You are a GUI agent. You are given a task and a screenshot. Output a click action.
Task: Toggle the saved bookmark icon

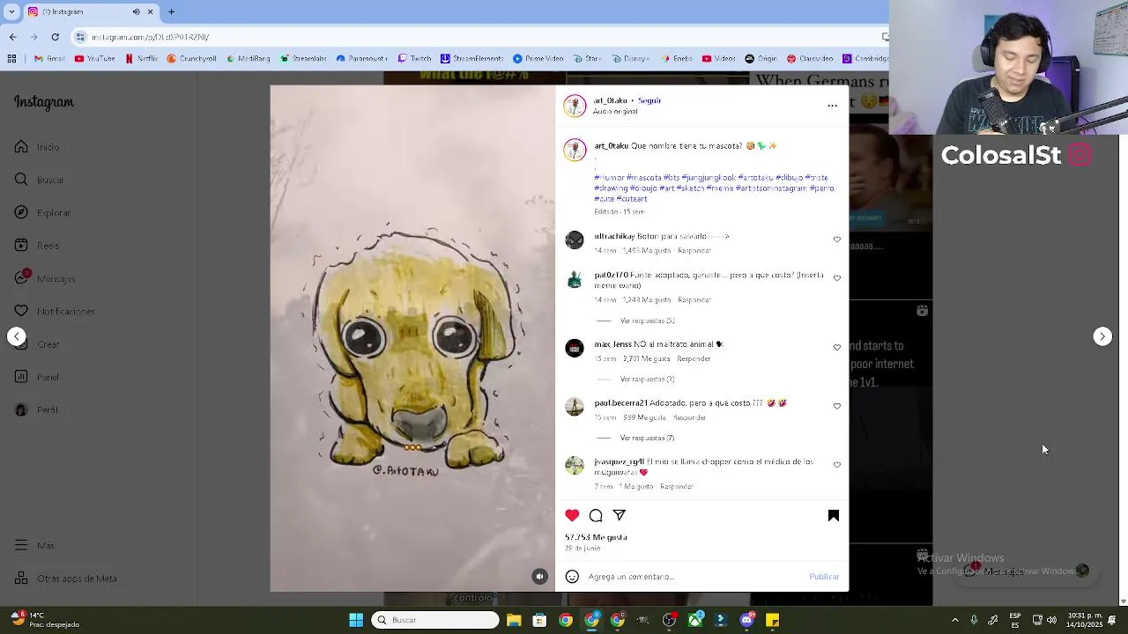[833, 515]
